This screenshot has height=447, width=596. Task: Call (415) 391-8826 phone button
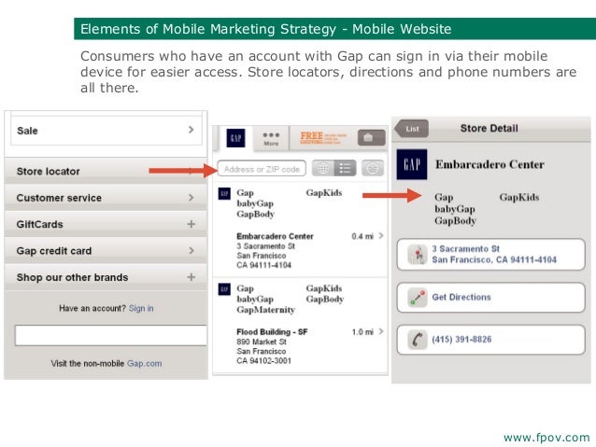tap(490, 340)
